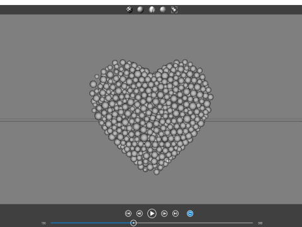Select the checkered sphere display mode

pos(130,9)
